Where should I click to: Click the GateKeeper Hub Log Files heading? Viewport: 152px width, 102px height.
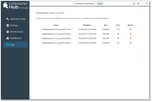50,13
